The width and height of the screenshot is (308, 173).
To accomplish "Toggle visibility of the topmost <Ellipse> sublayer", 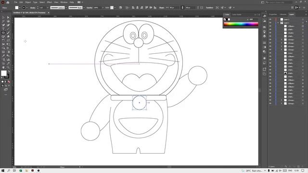I will pyautogui.click(x=270, y=26).
